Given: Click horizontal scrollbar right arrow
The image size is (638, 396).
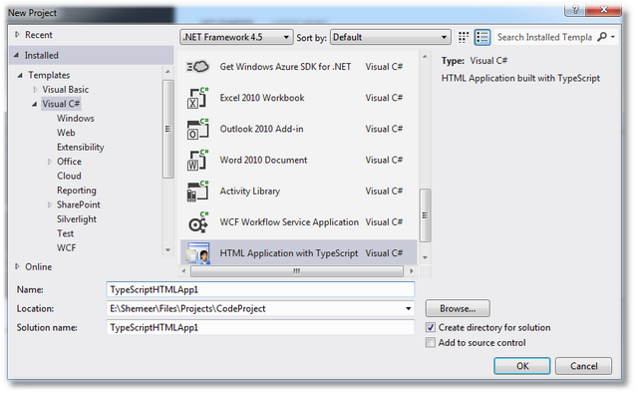Looking at the screenshot, I should (x=412, y=271).
